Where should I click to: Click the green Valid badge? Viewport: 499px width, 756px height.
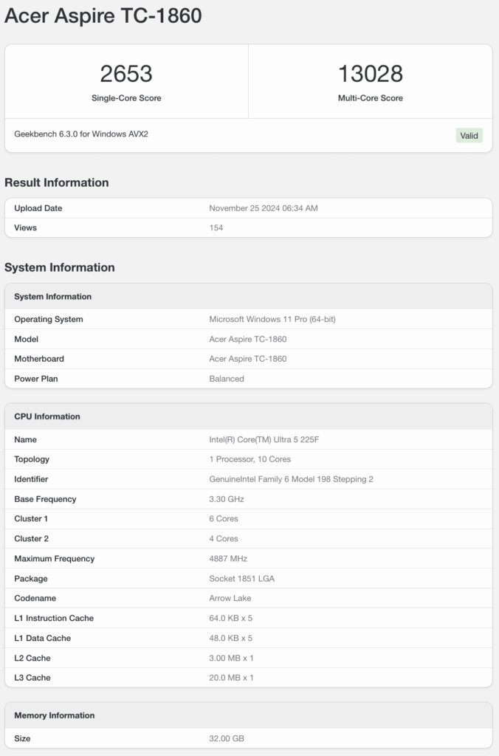click(x=469, y=135)
